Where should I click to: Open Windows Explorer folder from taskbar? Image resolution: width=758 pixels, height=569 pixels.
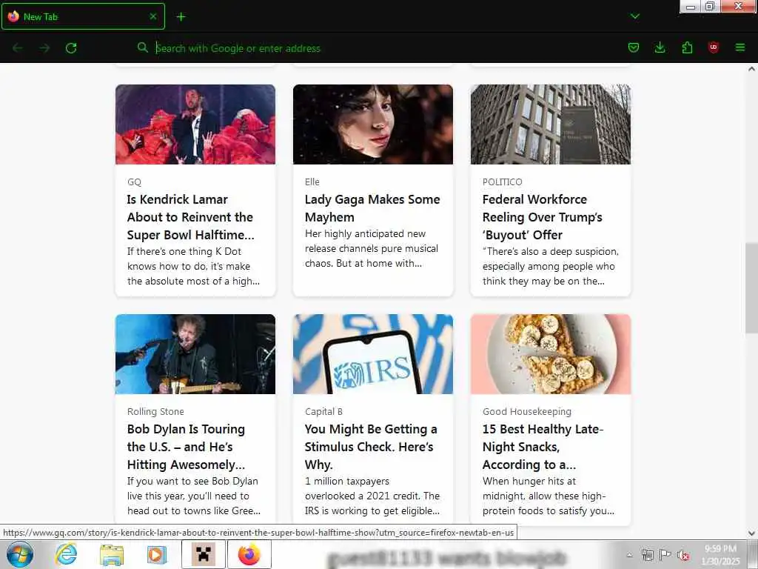pyautogui.click(x=112, y=555)
